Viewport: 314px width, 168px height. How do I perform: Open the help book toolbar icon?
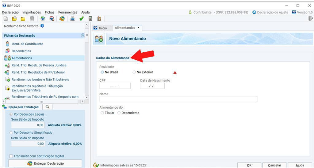[x=99, y=19]
